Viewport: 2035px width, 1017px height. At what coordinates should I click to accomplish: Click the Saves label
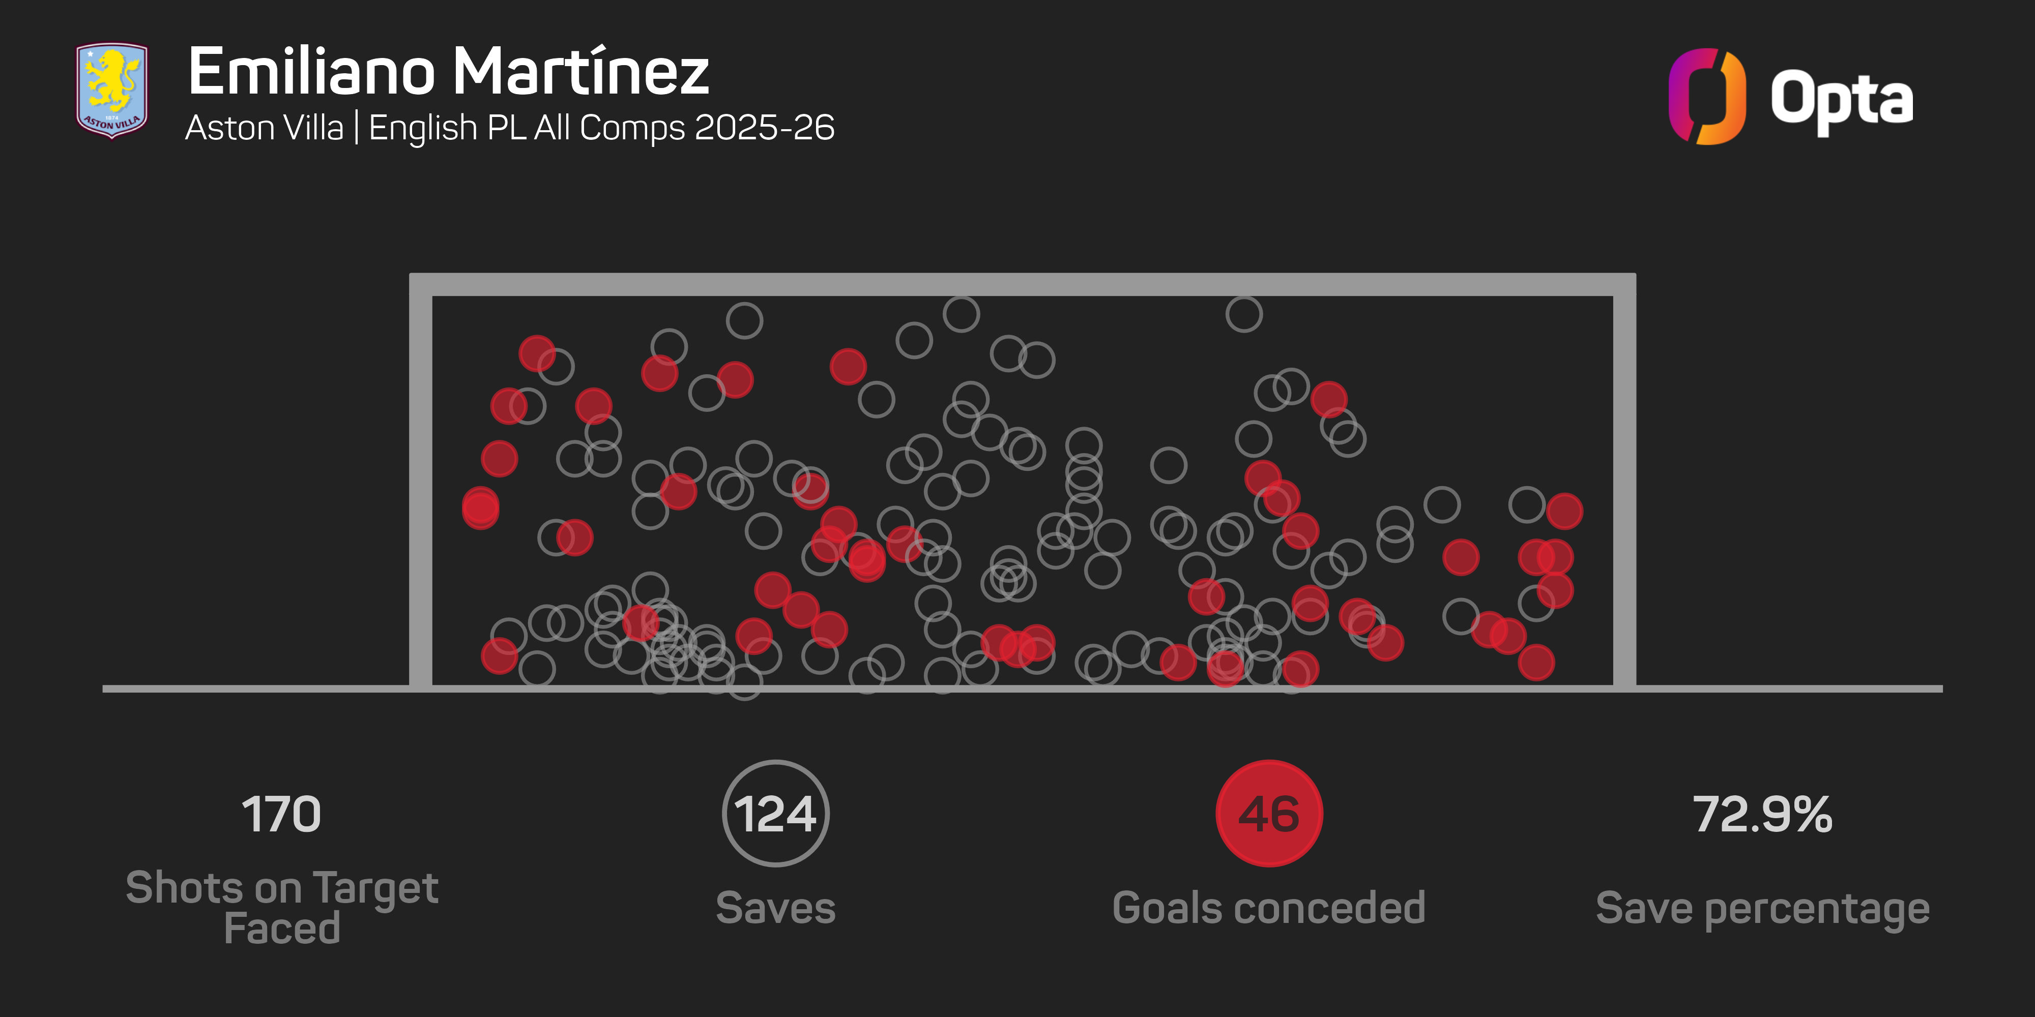coord(775,907)
